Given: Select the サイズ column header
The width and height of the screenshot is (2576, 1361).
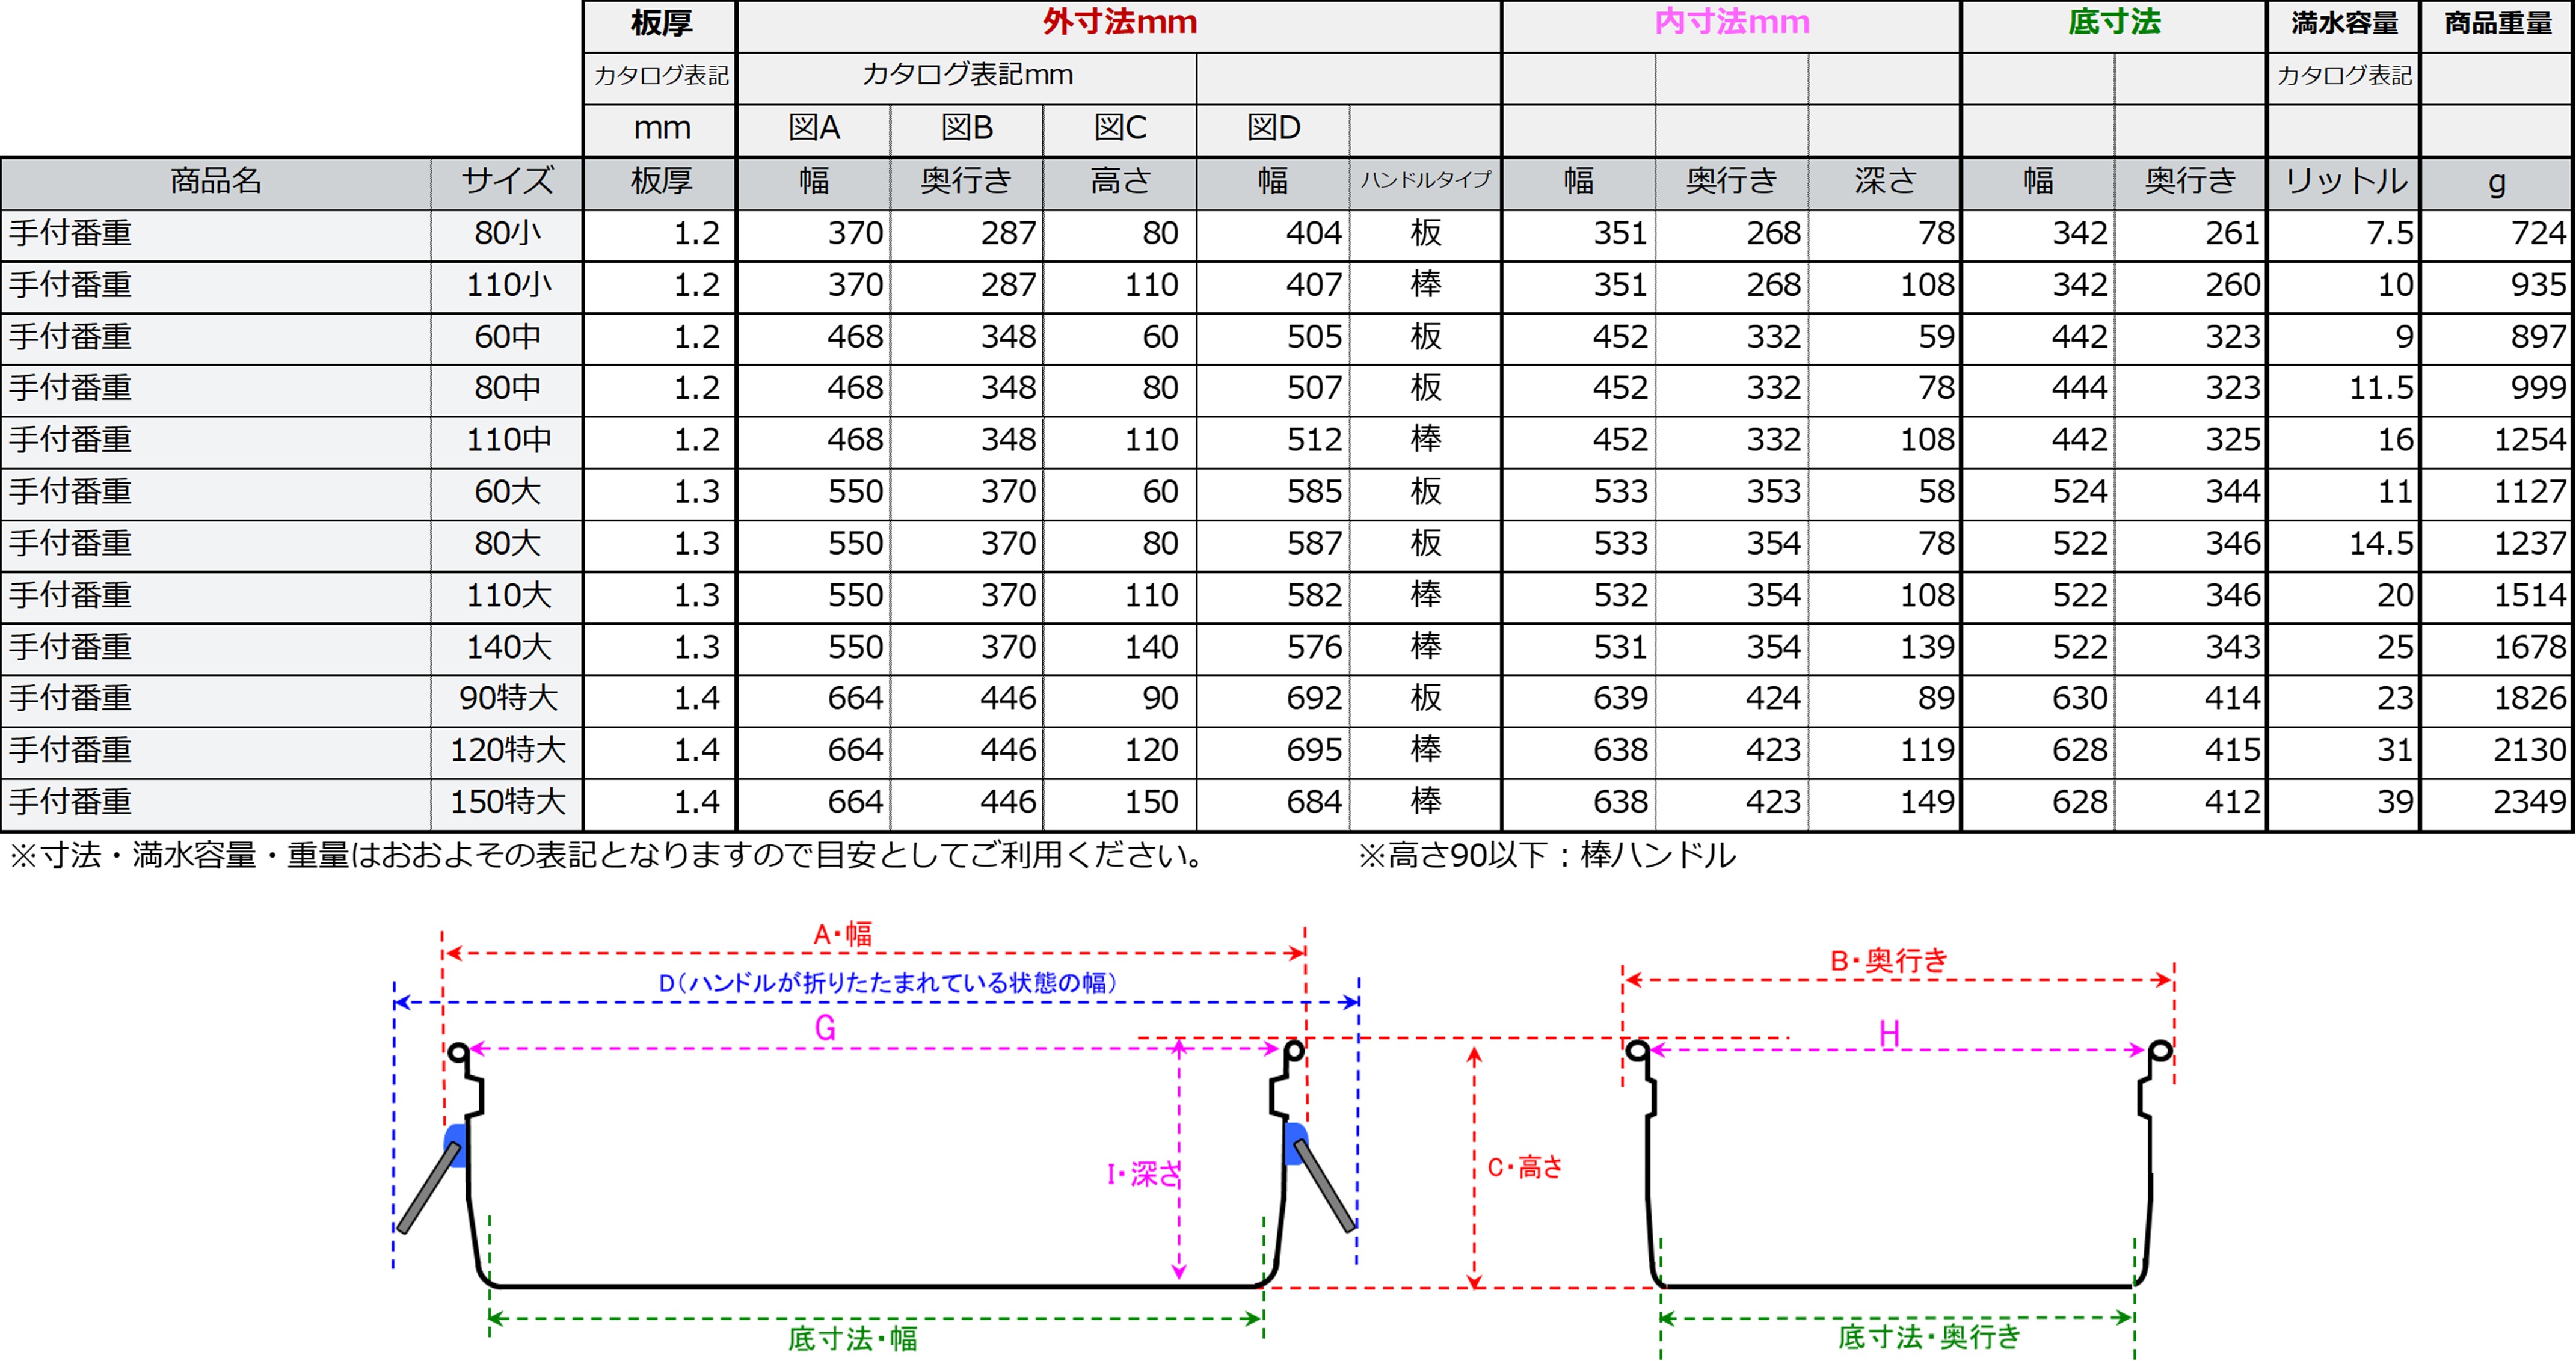Looking at the screenshot, I should click(507, 181).
